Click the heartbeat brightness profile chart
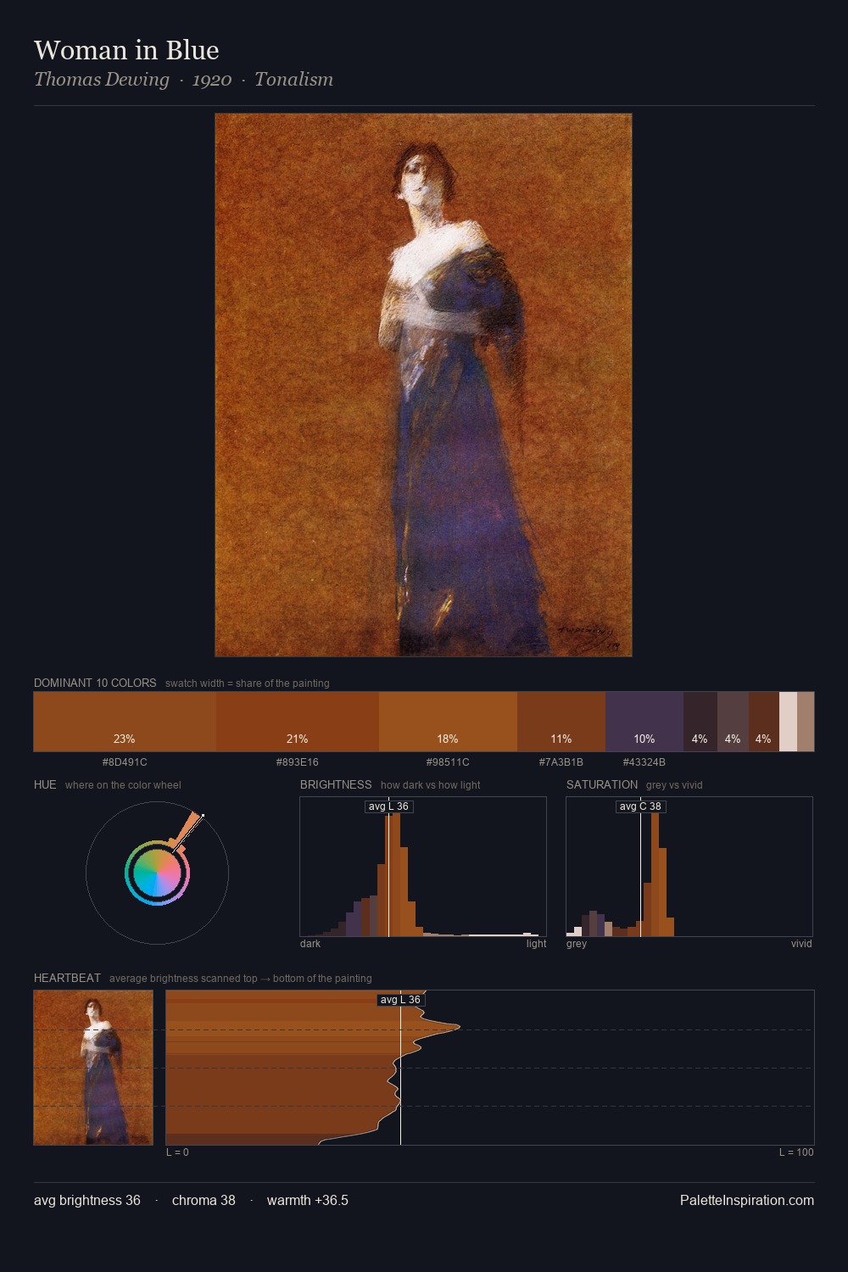 pyautogui.click(x=490, y=1068)
